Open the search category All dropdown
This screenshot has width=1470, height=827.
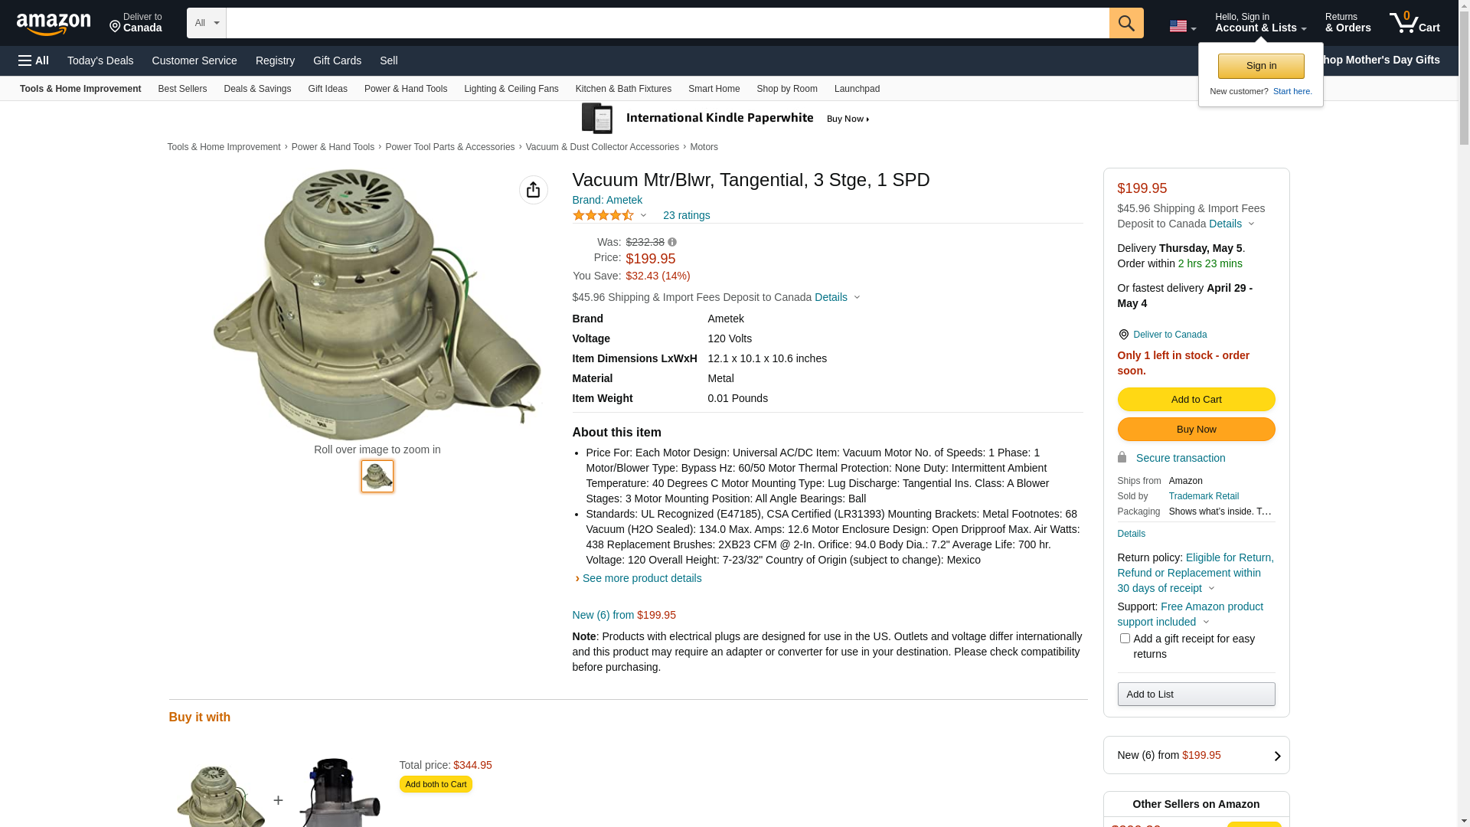(x=206, y=23)
